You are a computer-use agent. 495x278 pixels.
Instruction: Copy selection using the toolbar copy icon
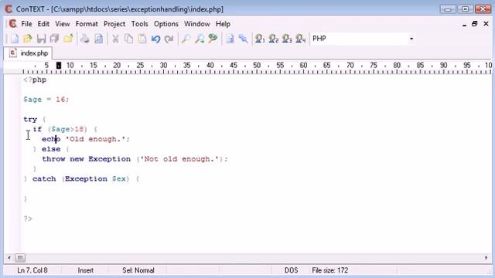pos(129,39)
